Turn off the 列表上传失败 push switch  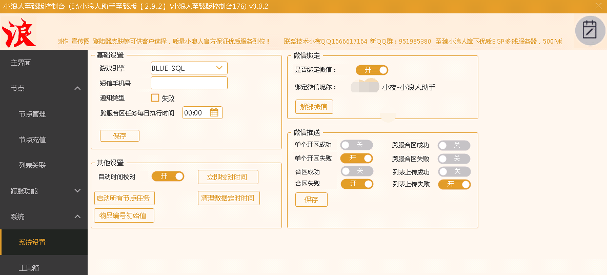tap(454, 184)
